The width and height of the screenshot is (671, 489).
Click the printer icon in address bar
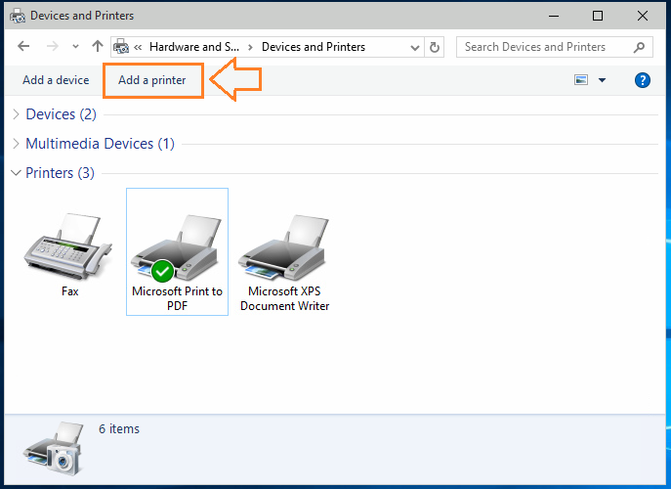tap(121, 46)
